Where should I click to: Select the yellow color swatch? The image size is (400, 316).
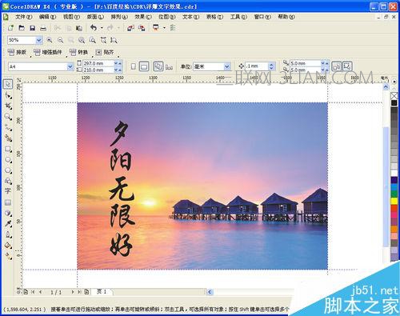pos(394,201)
